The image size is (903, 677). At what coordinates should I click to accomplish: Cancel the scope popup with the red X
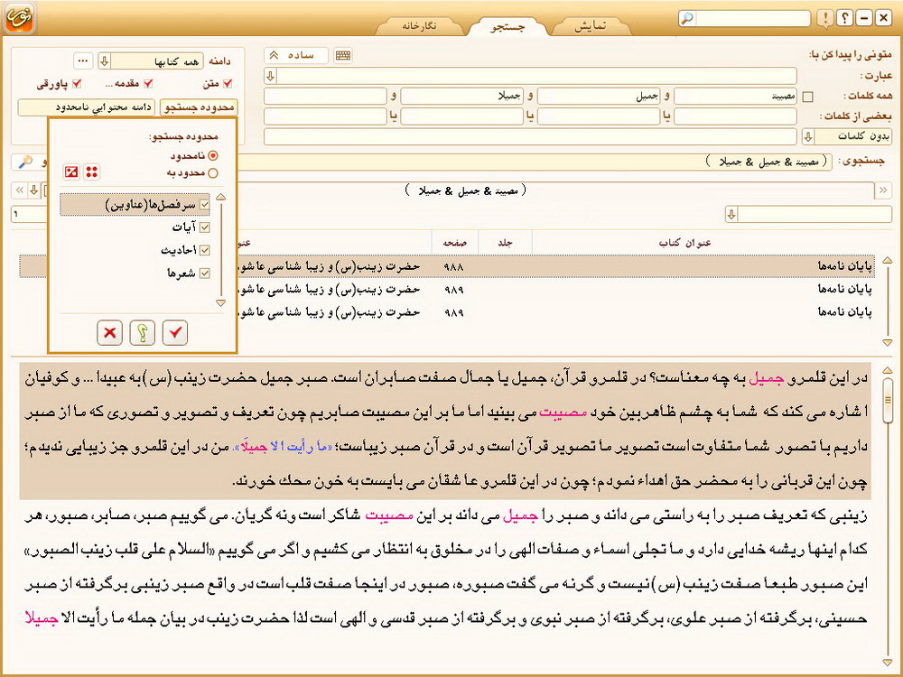pyautogui.click(x=110, y=333)
